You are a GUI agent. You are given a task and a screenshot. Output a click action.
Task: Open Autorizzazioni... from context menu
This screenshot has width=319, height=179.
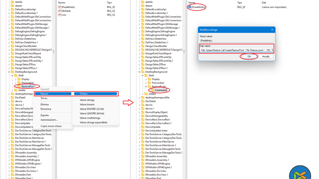tap(49, 119)
